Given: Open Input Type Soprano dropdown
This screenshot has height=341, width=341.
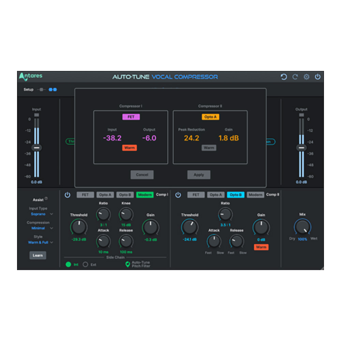Looking at the screenshot, I should [42, 214].
